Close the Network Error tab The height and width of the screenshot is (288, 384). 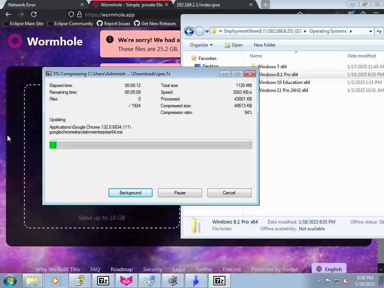(x=82, y=4)
